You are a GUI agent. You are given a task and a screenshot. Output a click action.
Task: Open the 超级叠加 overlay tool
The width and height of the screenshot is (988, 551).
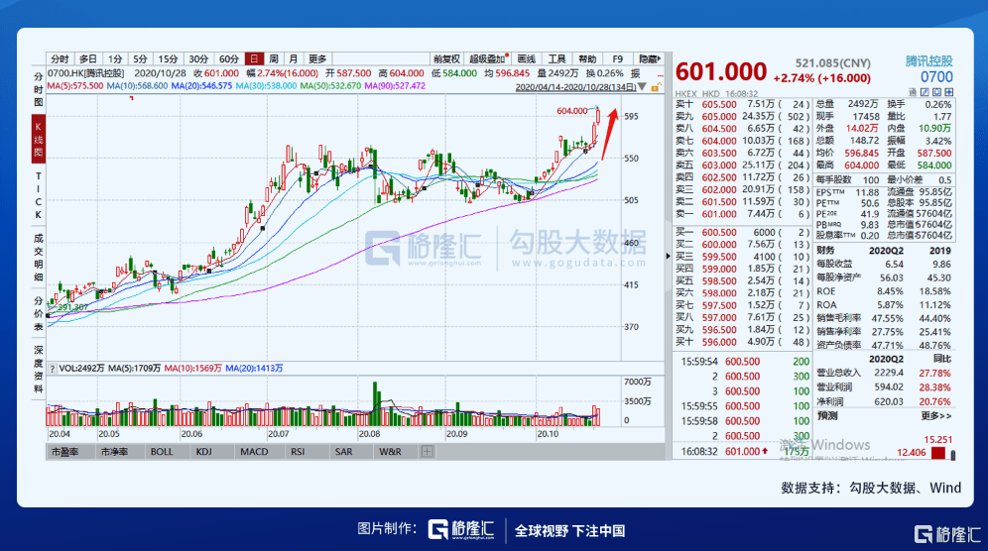(x=488, y=58)
